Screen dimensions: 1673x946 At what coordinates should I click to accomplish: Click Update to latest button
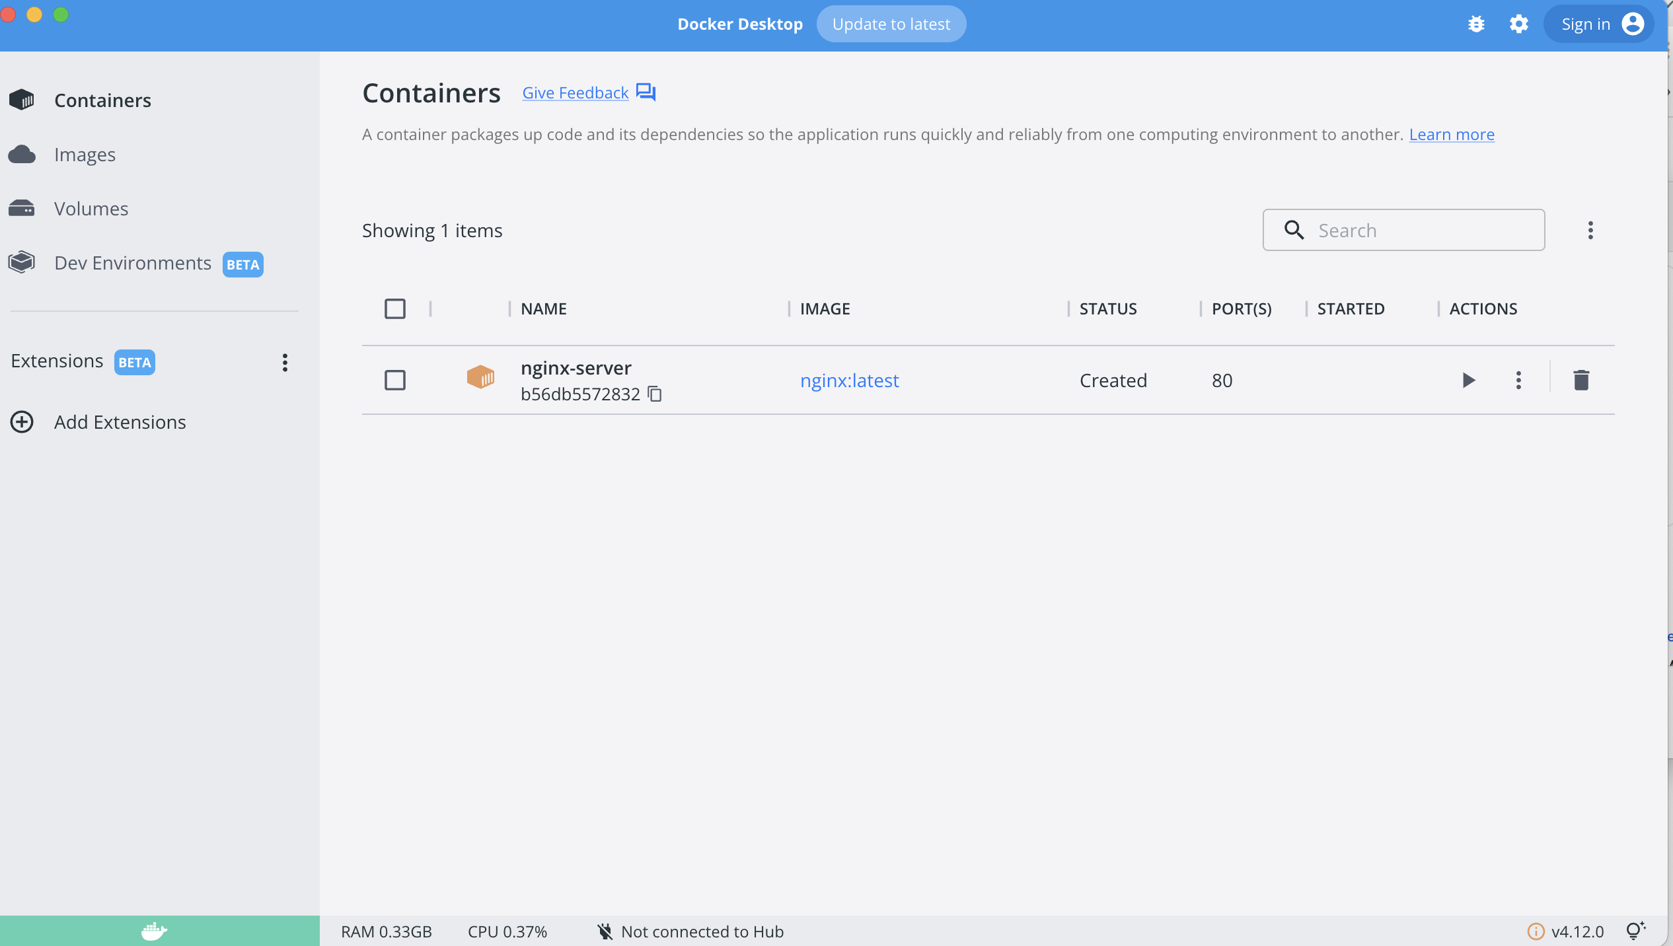[891, 24]
